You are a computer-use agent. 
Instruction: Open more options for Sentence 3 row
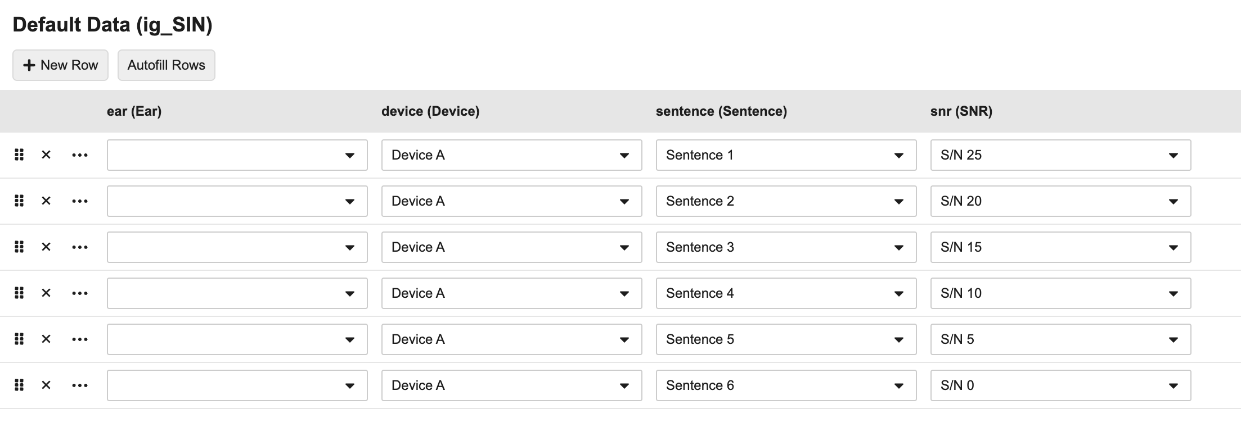(80, 247)
